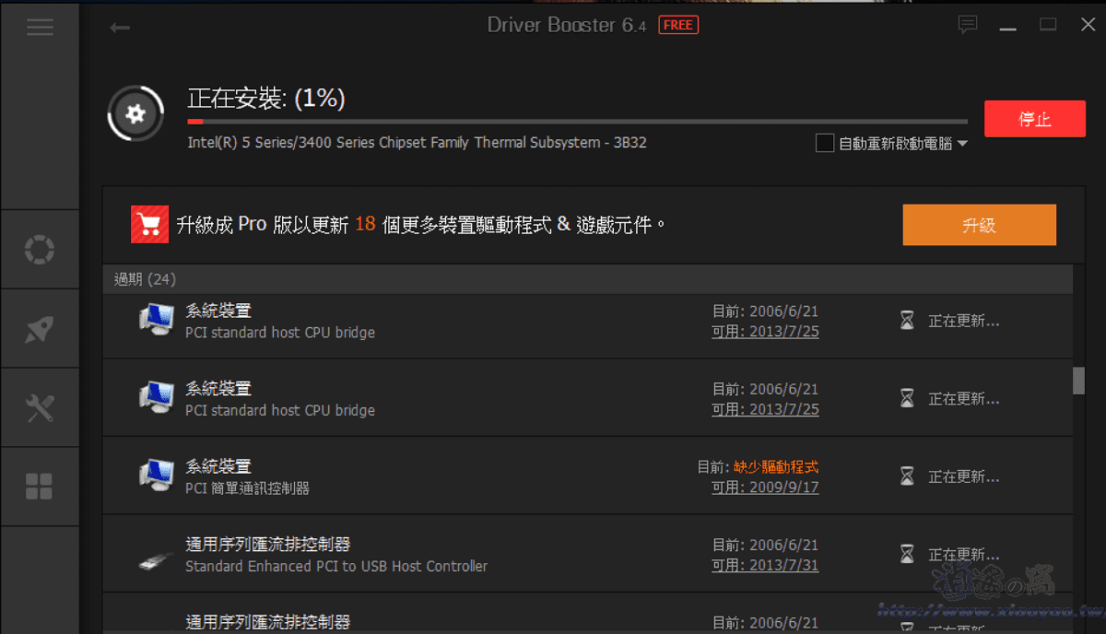The width and height of the screenshot is (1106, 634).
Task: Click the 缺少驅動程式 status text
Action: [776, 467]
